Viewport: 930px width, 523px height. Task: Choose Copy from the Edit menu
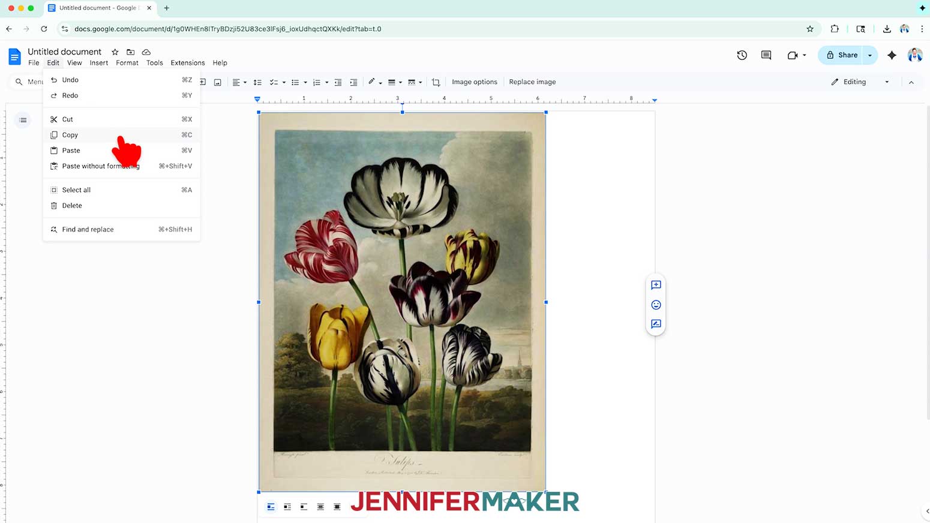point(121,135)
